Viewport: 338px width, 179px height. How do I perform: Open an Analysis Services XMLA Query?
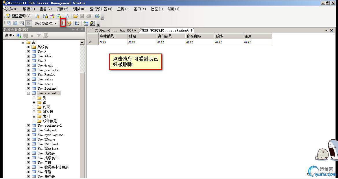pos(59,16)
